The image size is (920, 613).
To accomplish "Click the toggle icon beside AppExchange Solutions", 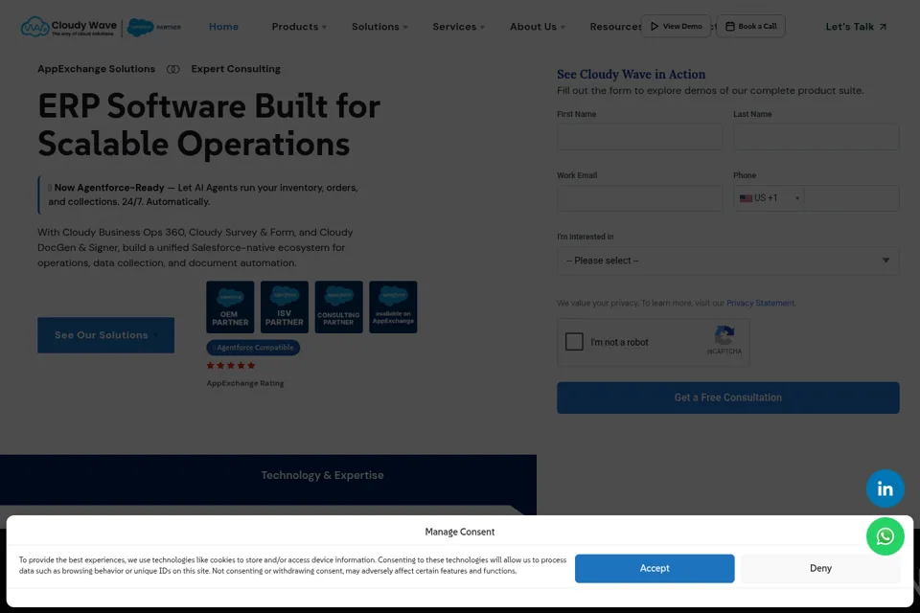I will pyautogui.click(x=173, y=69).
